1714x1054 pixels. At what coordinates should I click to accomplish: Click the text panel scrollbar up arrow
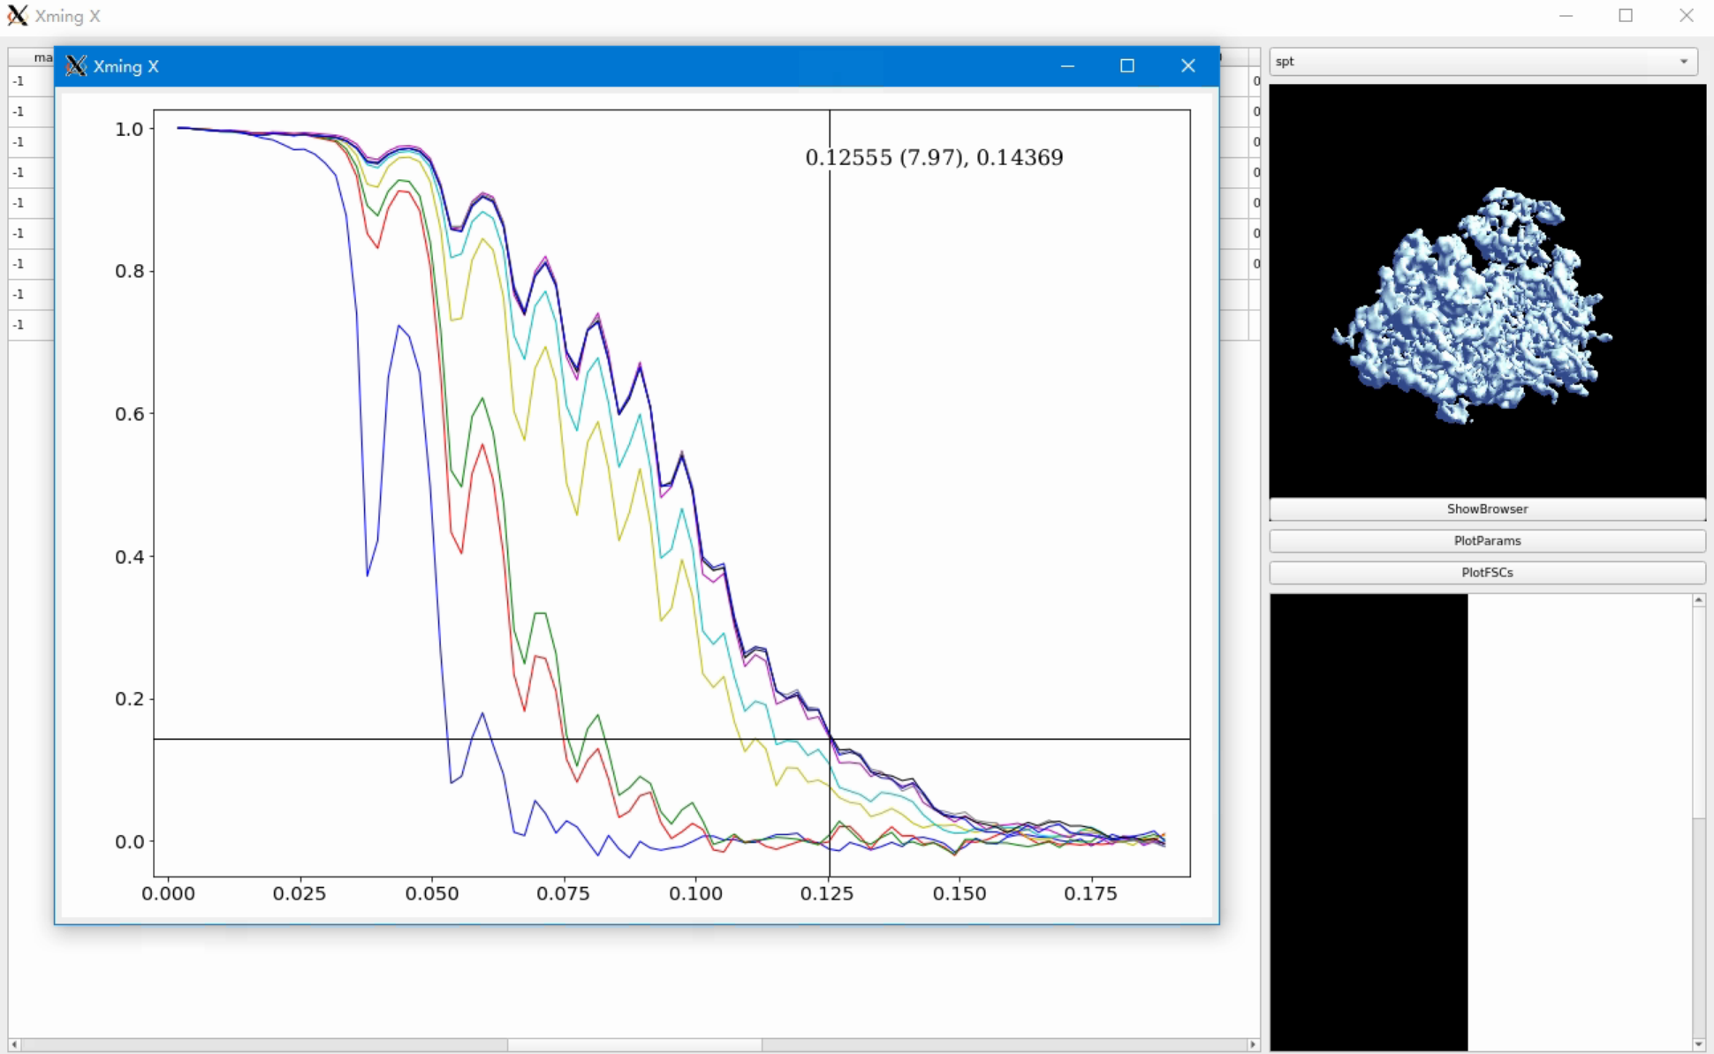(1698, 600)
